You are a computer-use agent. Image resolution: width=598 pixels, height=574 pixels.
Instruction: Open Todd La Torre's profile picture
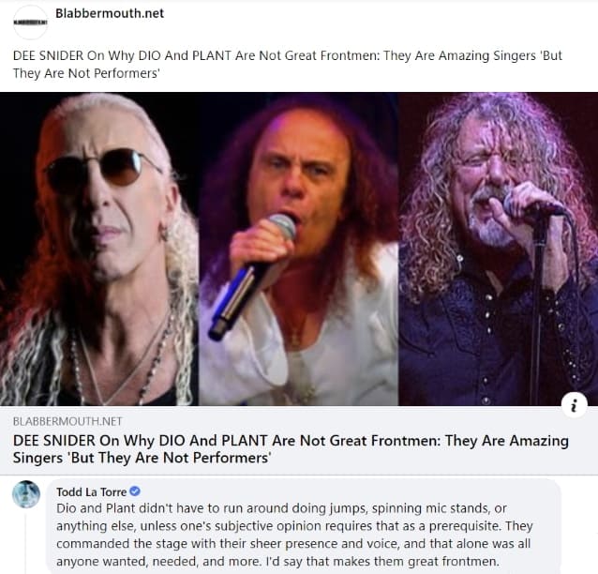coord(26,494)
